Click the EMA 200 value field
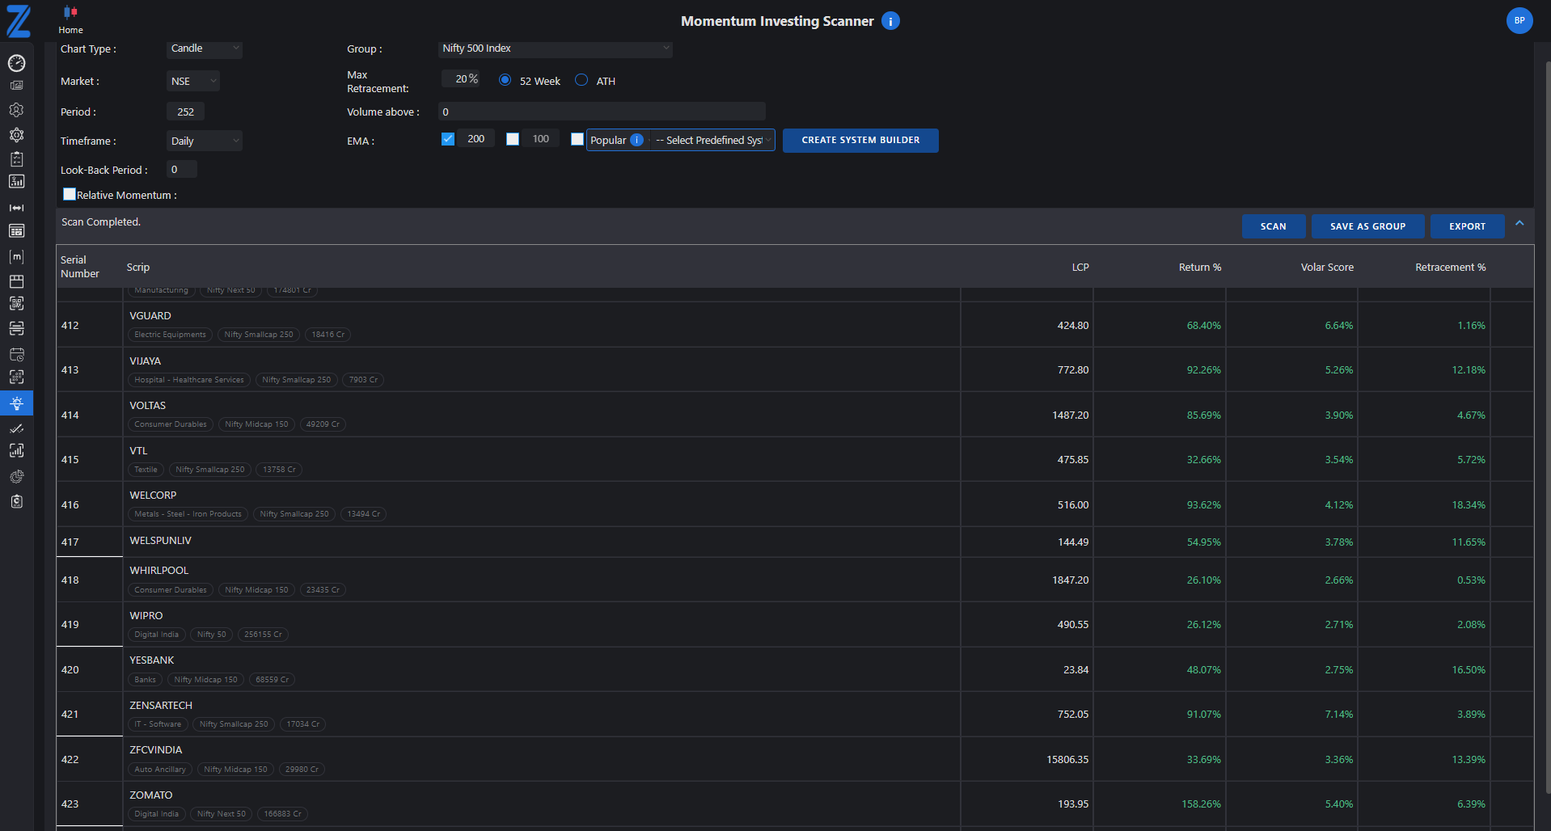The height and width of the screenshot is (831, 1551). 476,139
